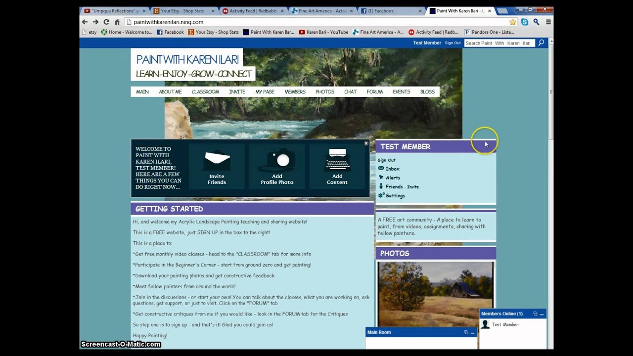The height and width of the screenshot is (356, 633).
Task: Open the etsy bookmark
Action: [x=89, y=32]
